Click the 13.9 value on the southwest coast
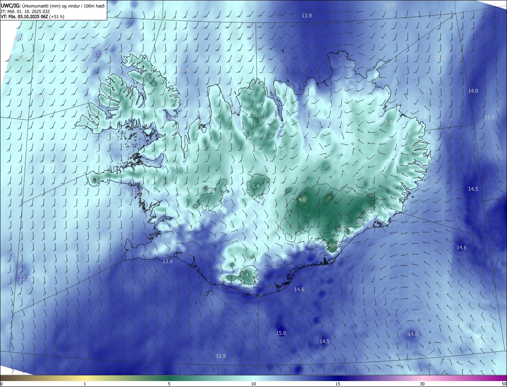 click(168, 262)
